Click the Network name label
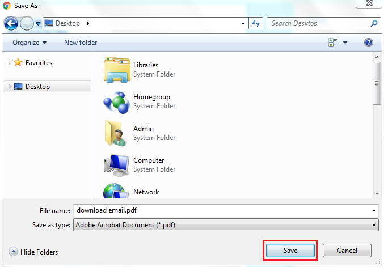This screenshot has width=384, height=267. [x=146, y=192]
